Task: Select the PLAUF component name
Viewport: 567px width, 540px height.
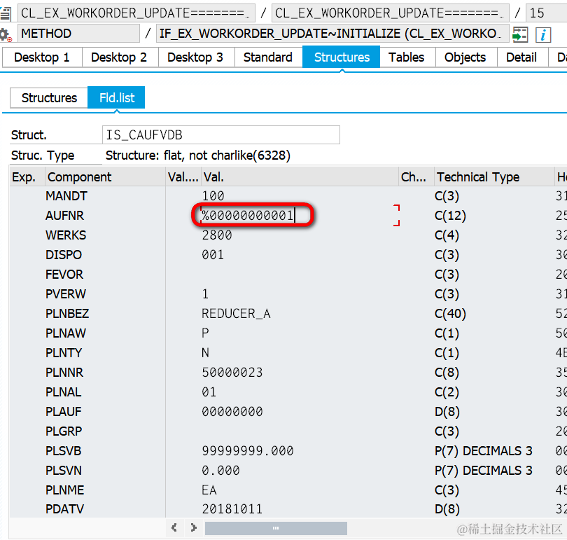Action: tap(64, 411)
